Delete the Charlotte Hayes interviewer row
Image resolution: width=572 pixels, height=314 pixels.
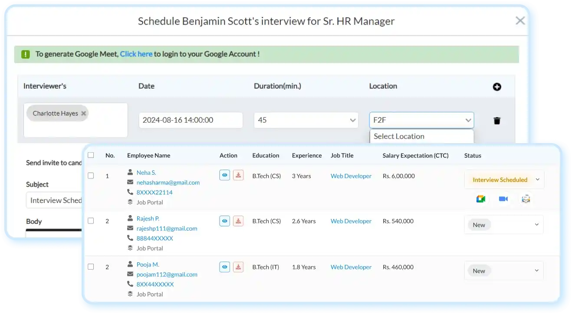point(496,120)
